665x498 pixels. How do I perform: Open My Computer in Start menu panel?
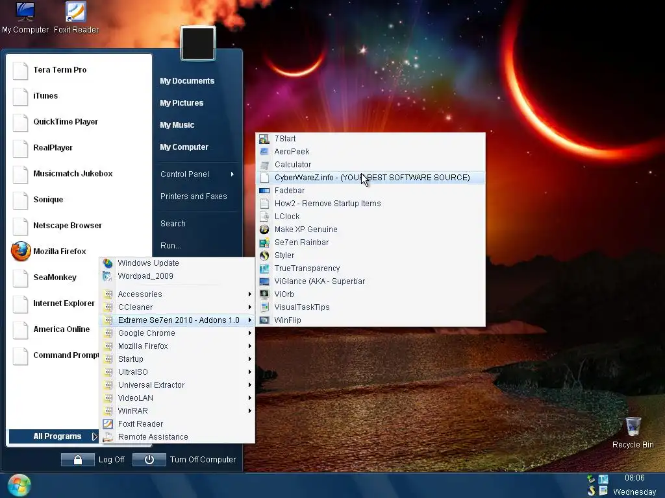(184, 147)
